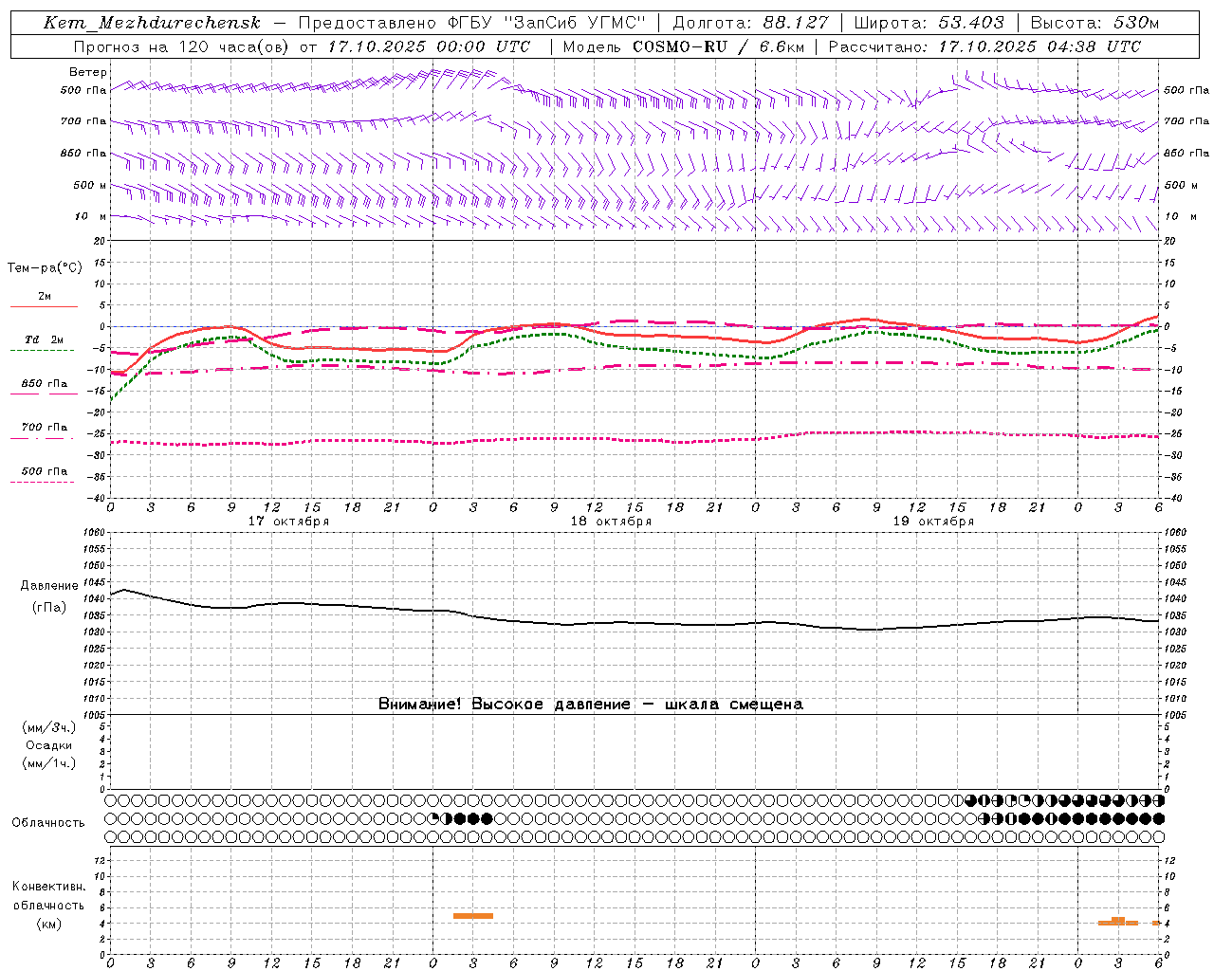Click the orange convective cloud bars after 19 октября

[x=1129, y=922]
